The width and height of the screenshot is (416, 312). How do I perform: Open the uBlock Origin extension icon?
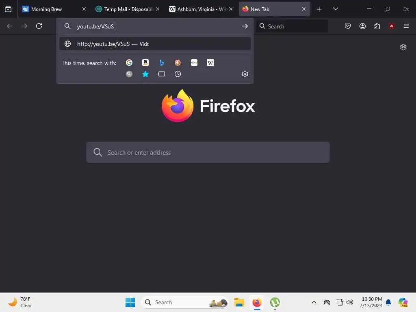coord(392,26)
